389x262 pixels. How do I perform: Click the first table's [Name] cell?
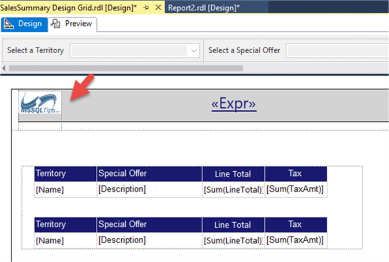pyautogui.click(x=65, y=190)
